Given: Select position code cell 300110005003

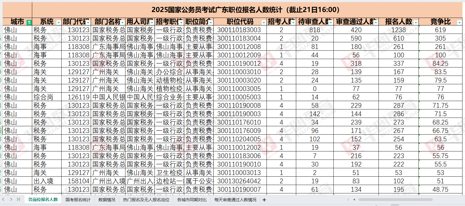Looking at the screenshot, I should pyautogui.click(x=240, y=97).
